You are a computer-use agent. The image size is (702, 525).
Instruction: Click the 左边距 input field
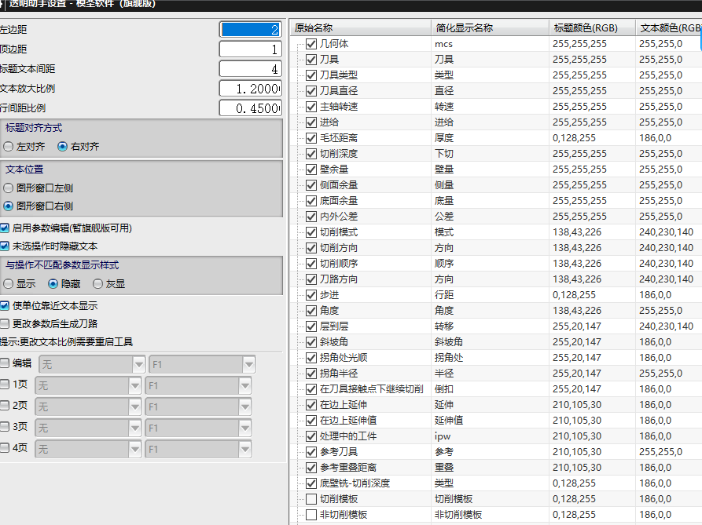click(x=251, y=30)
